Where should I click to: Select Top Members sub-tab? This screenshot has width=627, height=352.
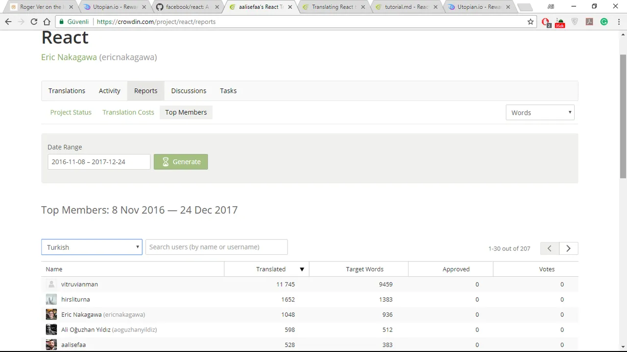tap(186, 112)
